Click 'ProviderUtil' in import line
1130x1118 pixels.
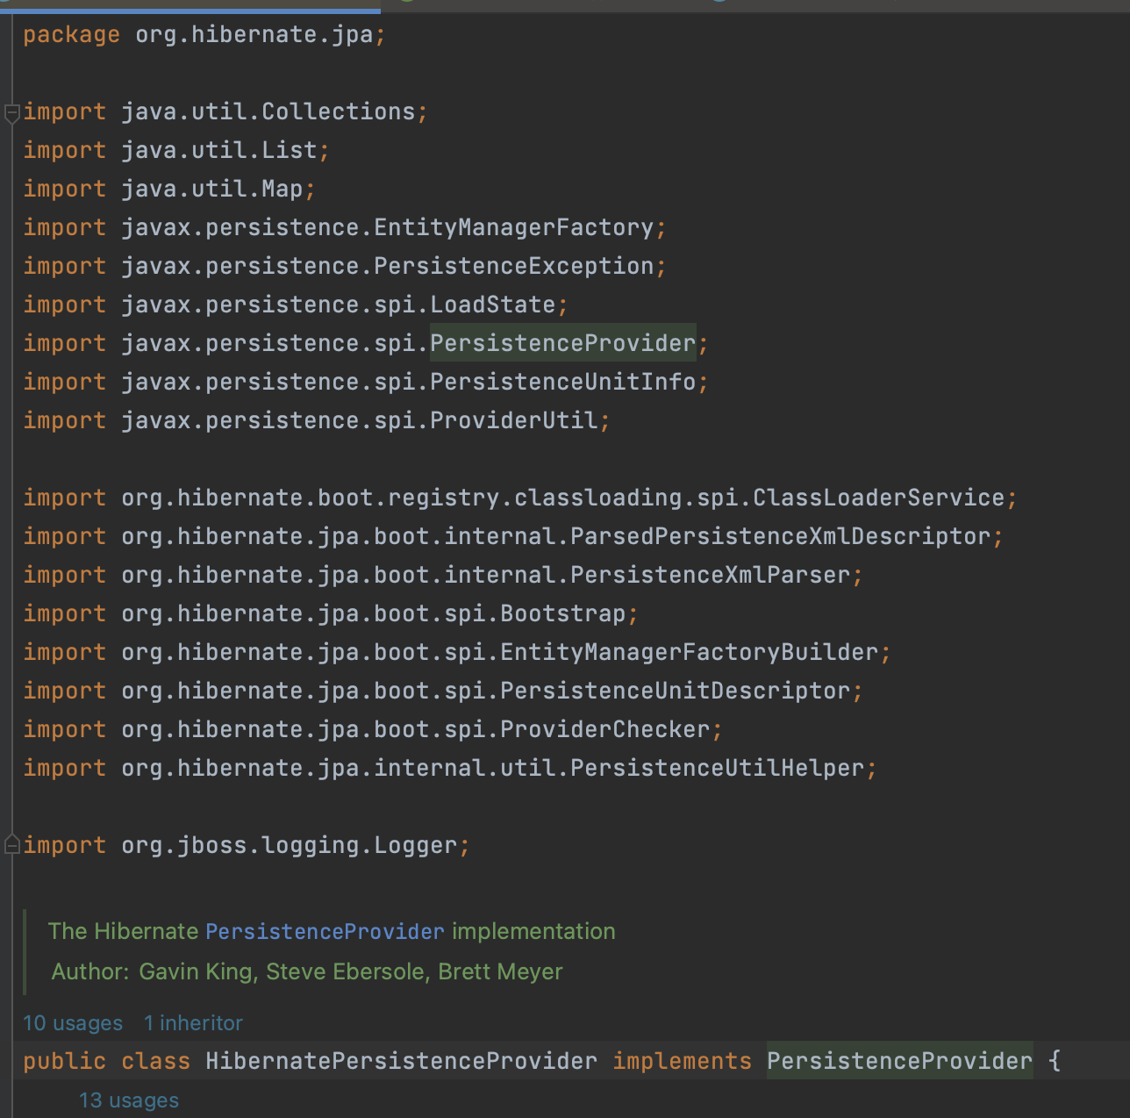coord(514,420)
